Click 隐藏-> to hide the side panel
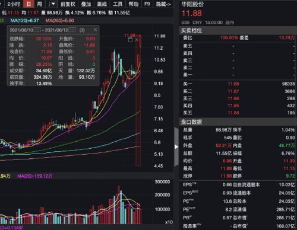 pyautogui.click(x=163, y=4)
